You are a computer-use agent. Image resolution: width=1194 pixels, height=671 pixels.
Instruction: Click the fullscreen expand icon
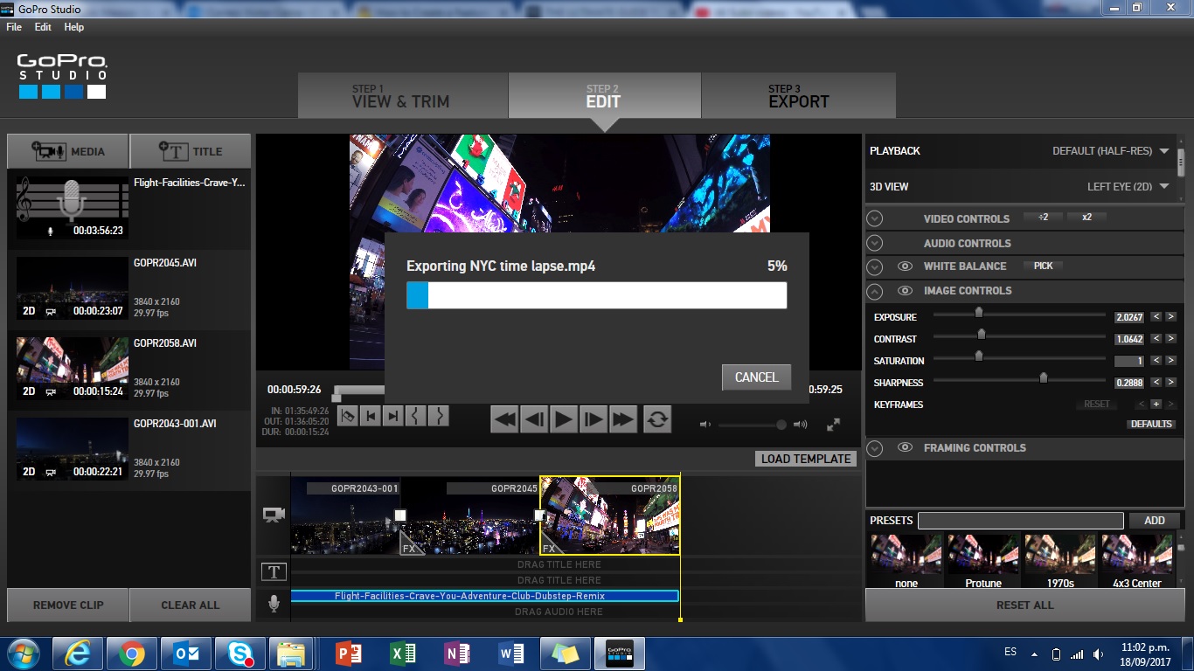[x=833, y=425]
